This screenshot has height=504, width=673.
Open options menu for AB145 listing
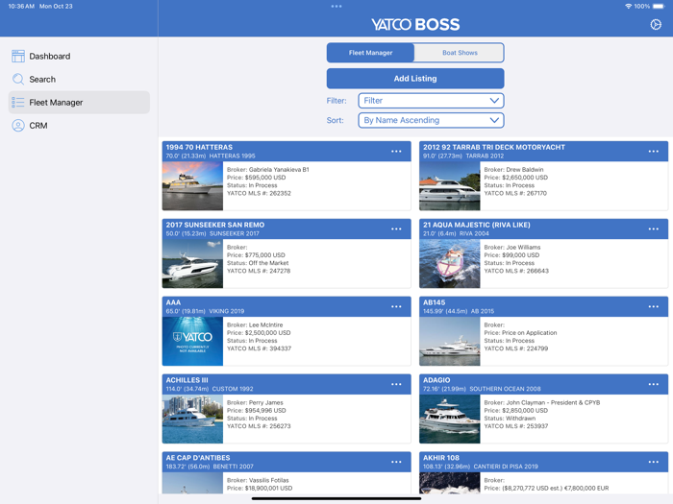[x=653, y=306]
